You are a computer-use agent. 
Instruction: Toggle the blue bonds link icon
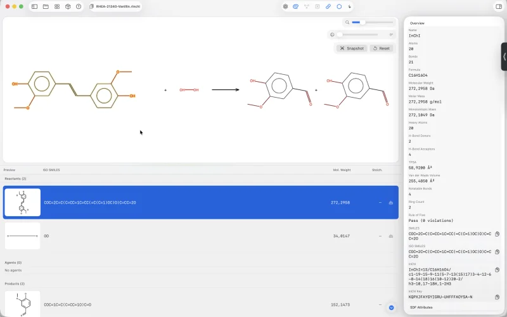328,6
